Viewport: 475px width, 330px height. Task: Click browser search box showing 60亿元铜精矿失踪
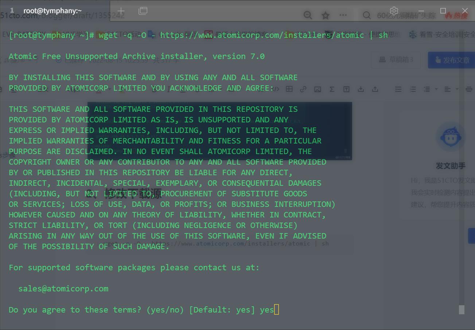(x=406, y=15)
